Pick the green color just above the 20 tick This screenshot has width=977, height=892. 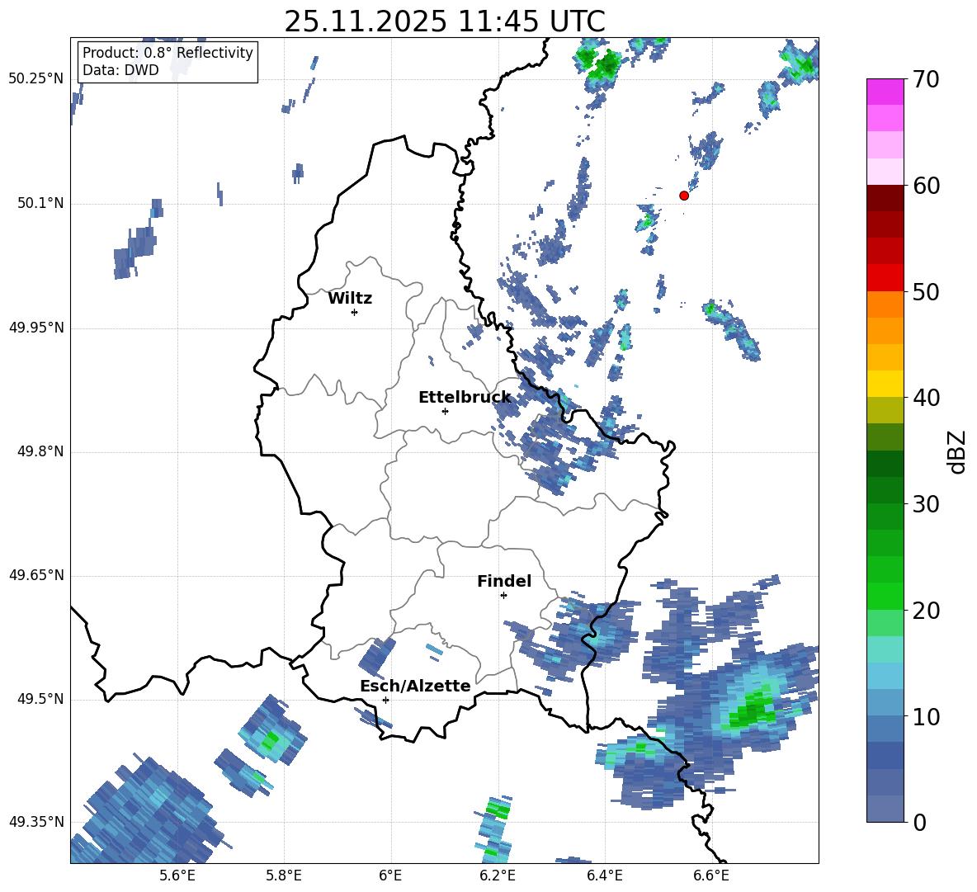point(885,596)
